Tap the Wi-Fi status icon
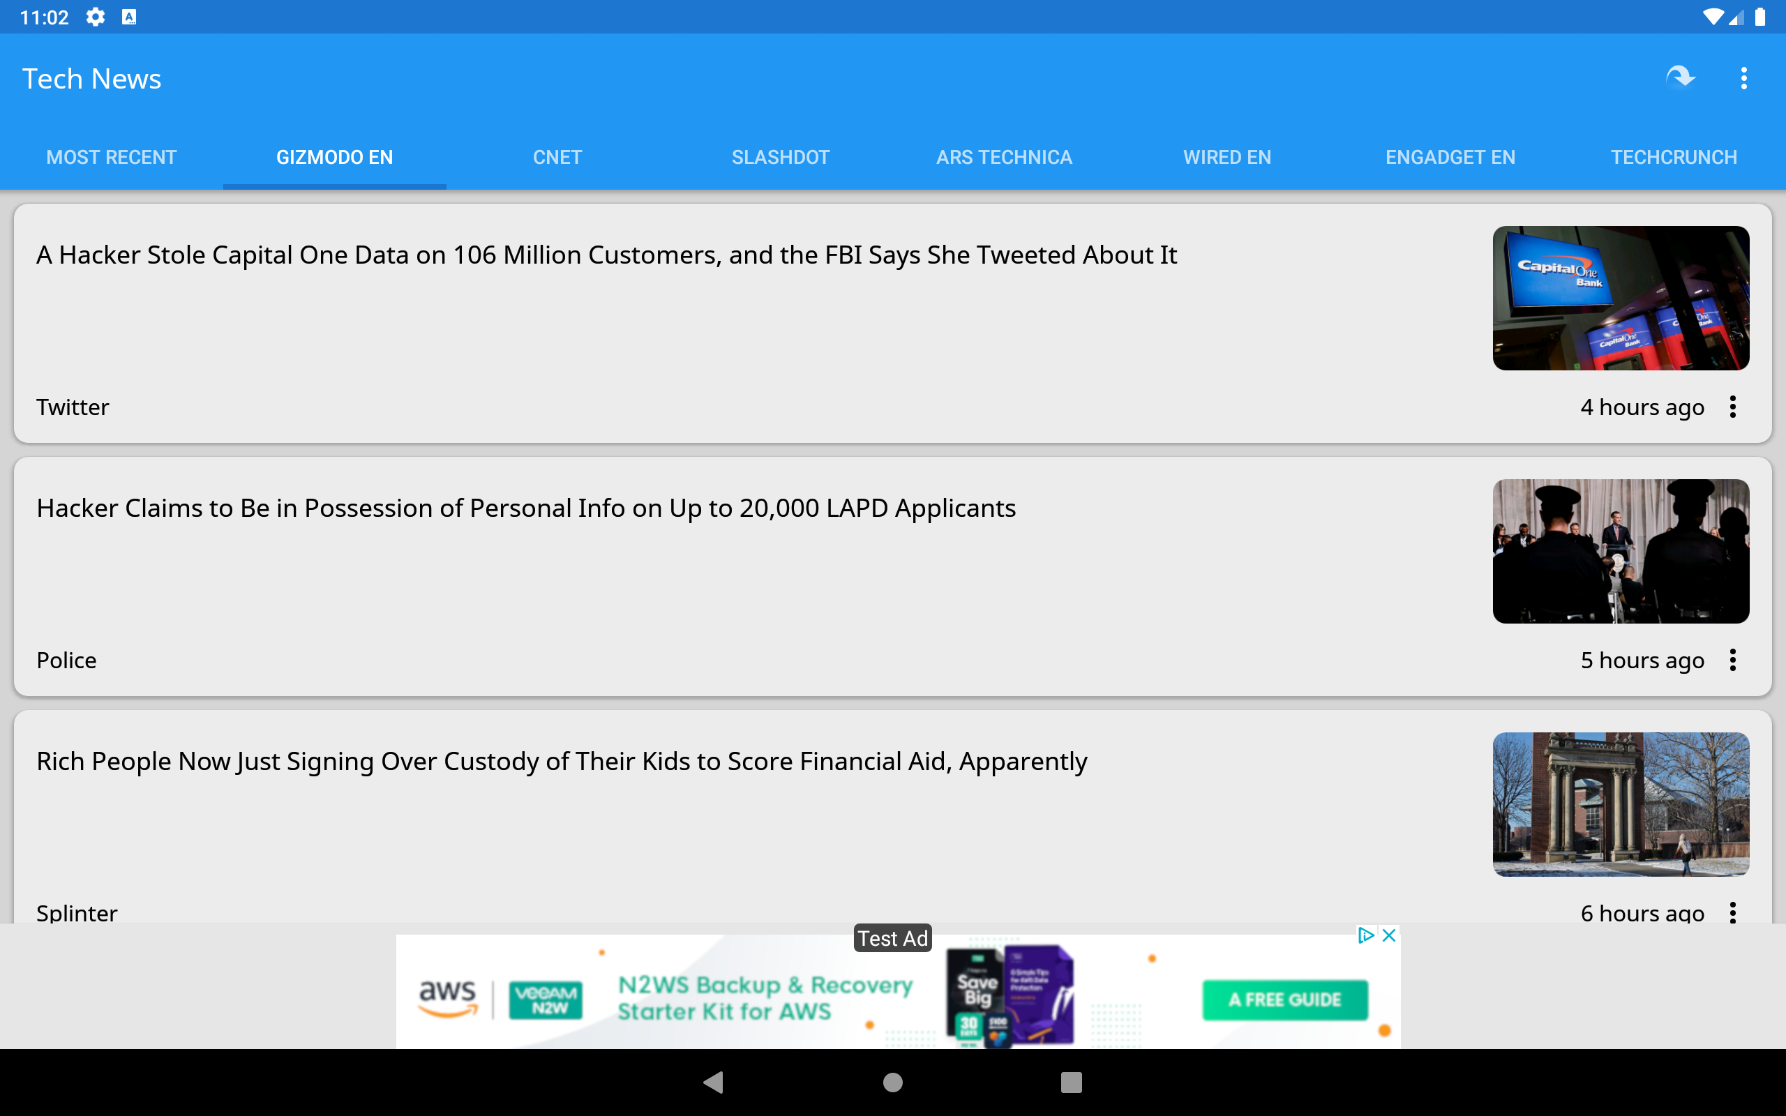The width and height of the screenshot is (1786, 1116). click(x=1712, y=17)
